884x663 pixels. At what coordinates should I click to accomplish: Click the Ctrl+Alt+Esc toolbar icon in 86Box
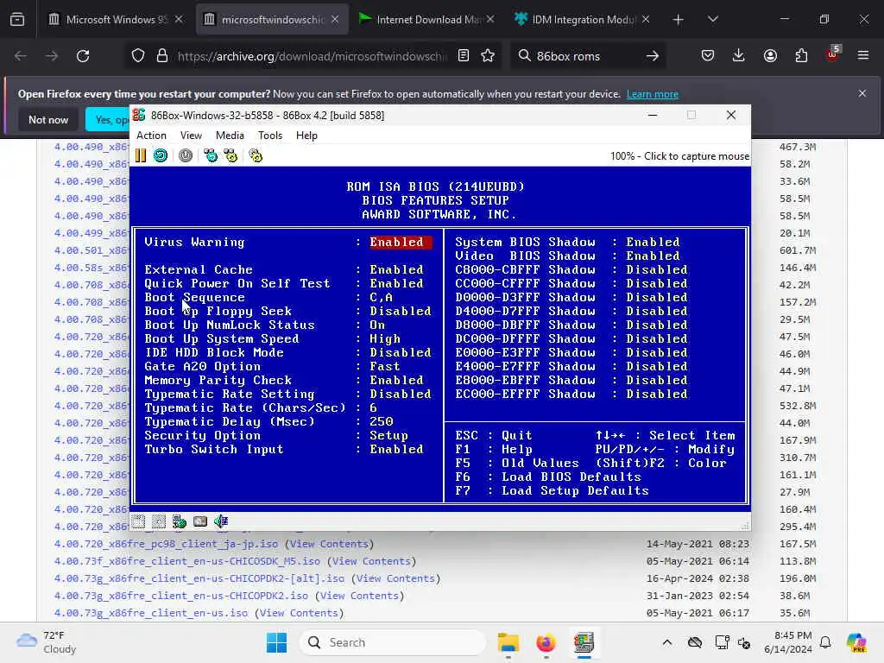[x=231, y=155]
